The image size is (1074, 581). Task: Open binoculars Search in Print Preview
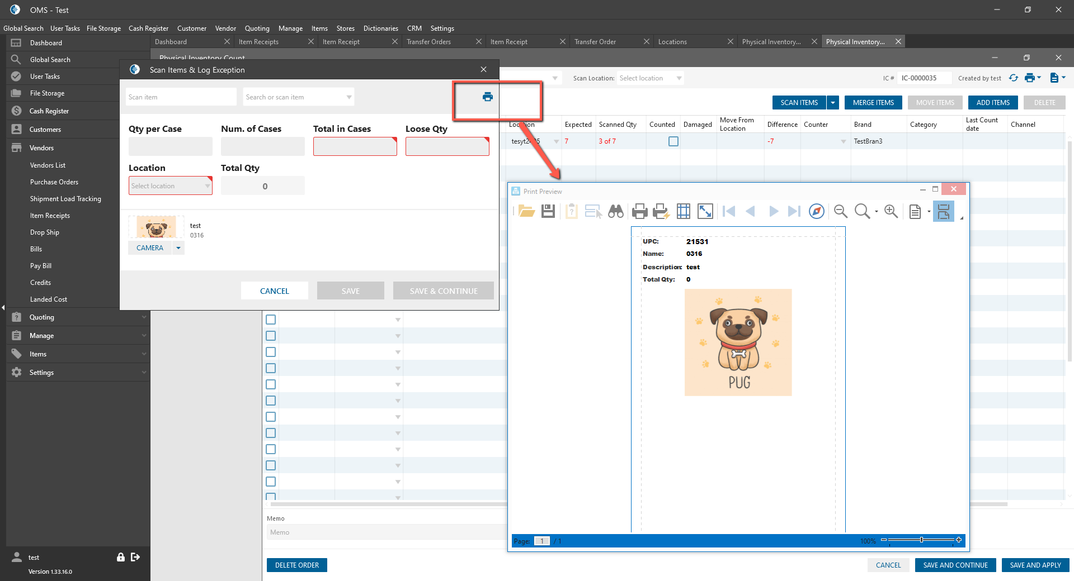point(616,211)
